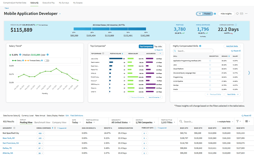Toggle the Forecast Salary switch
This screenshot has height=155, width=254.
click(x=47, y=61)
